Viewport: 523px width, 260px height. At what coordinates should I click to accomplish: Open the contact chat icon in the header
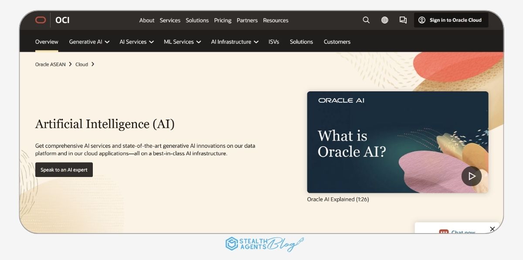click(403, 20)
